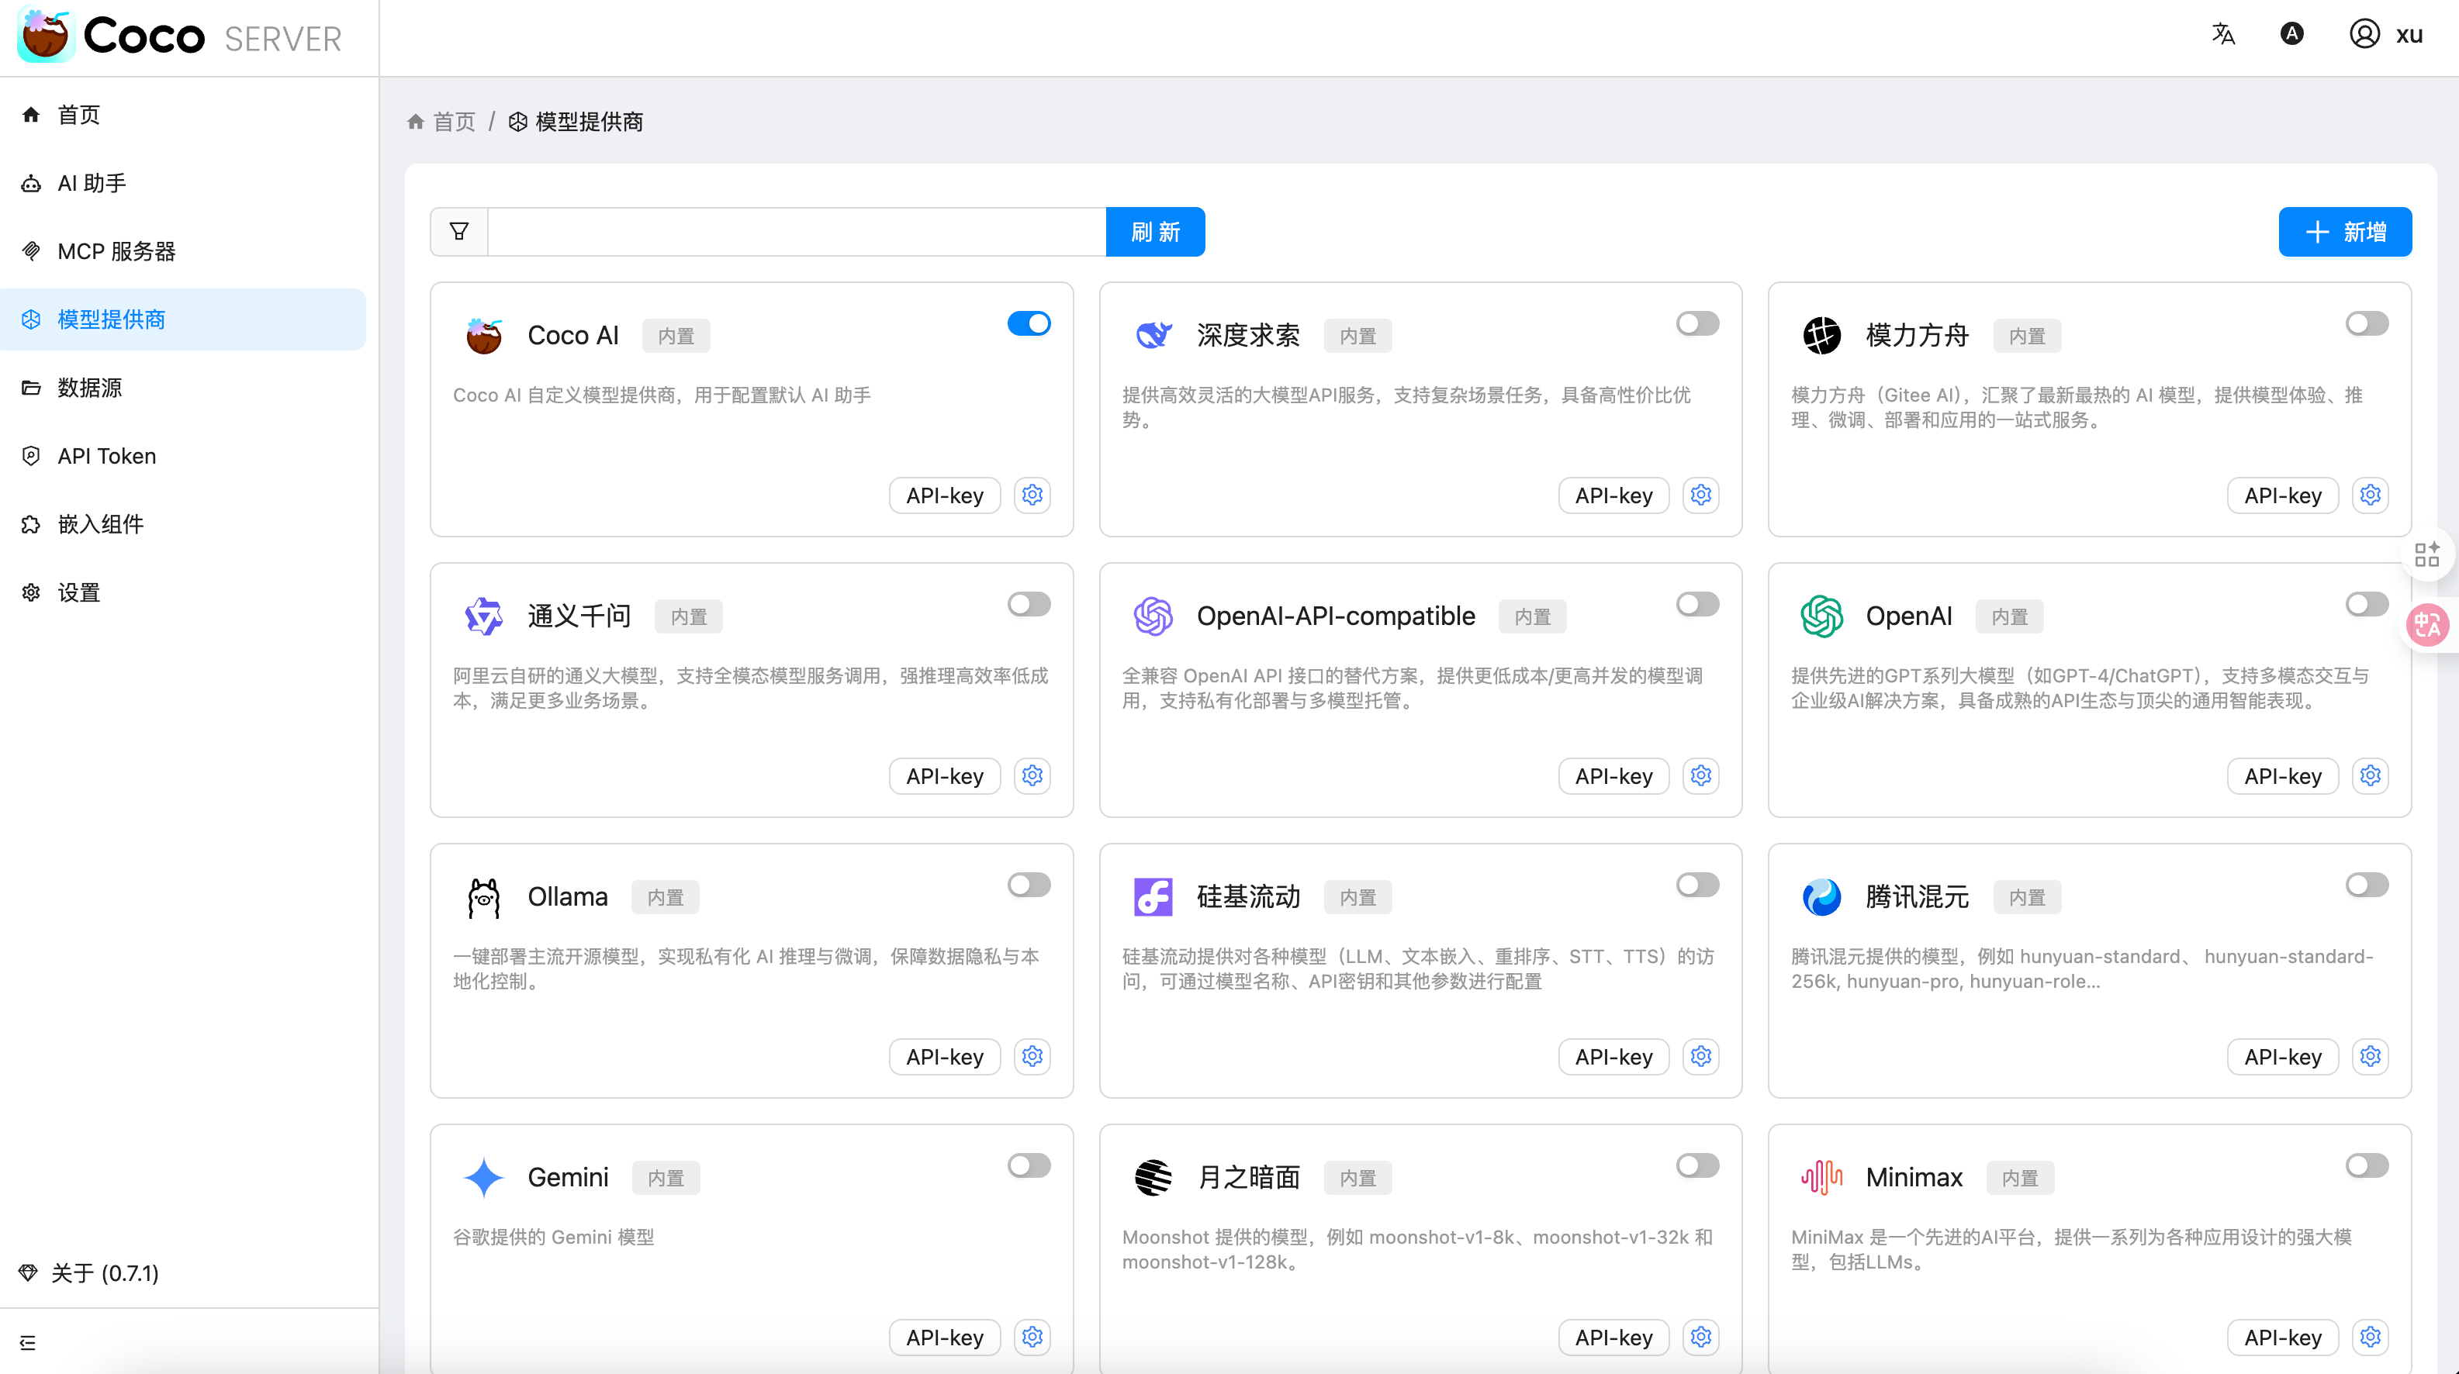Open settings gear for OpenAI provider
This screenshot has height=1374, width=2459.
(2369, 775)
